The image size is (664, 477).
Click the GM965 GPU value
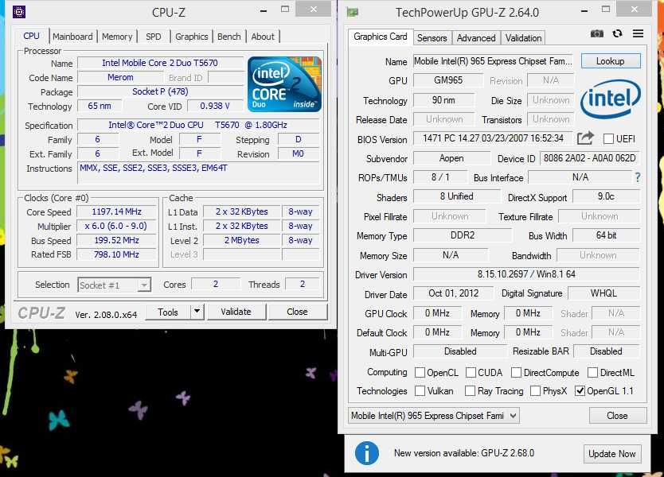click(x=448, y=80)
